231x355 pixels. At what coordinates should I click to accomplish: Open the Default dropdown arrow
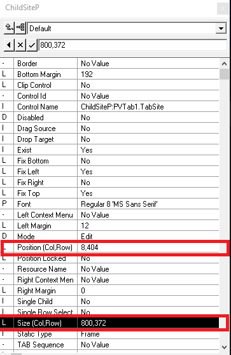point(221,29)
